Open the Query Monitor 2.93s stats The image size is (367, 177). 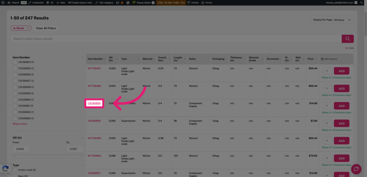click(171, 3)
